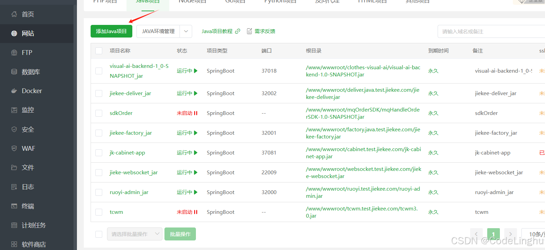This screenshot has width=545, height=250.
Task: Open root path of tcwm project
Action: (362, 212)
